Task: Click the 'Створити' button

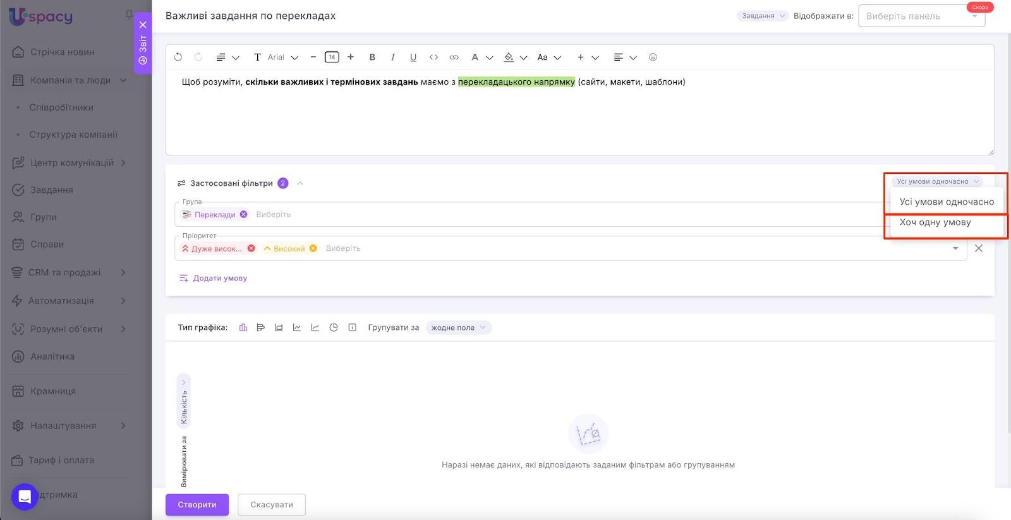Action: [197, 505]
